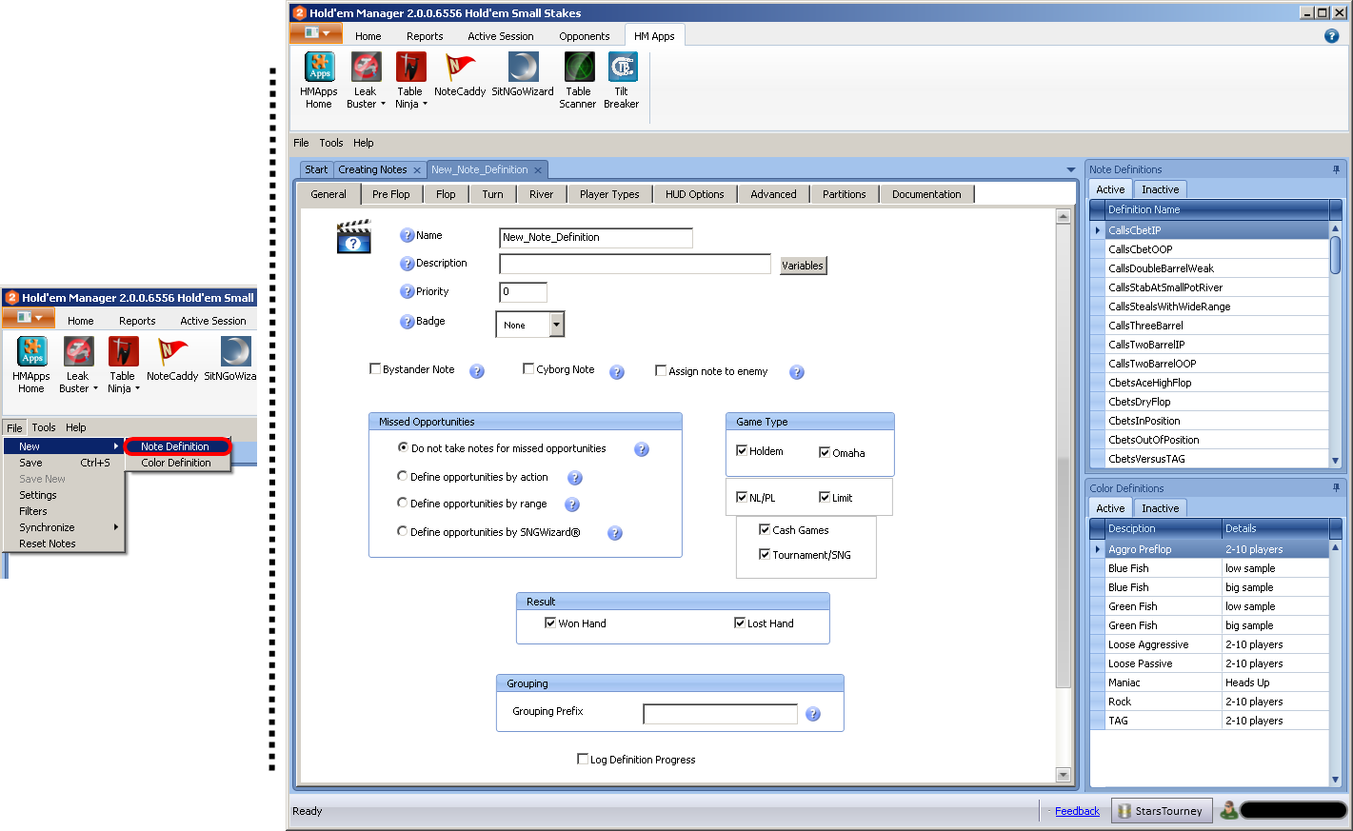The height and width of the screenshot is (831, 1353).
Task: Open help for Define opportunities by range
Action: pyautogui.click(x=572, y=505)
